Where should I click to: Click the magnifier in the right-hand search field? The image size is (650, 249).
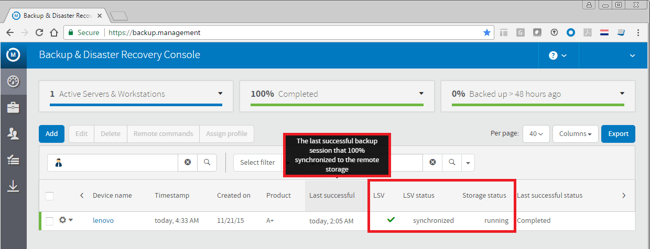point(451,163)
